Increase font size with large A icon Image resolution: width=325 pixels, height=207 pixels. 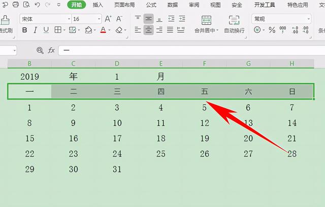(x=108, y=19)
